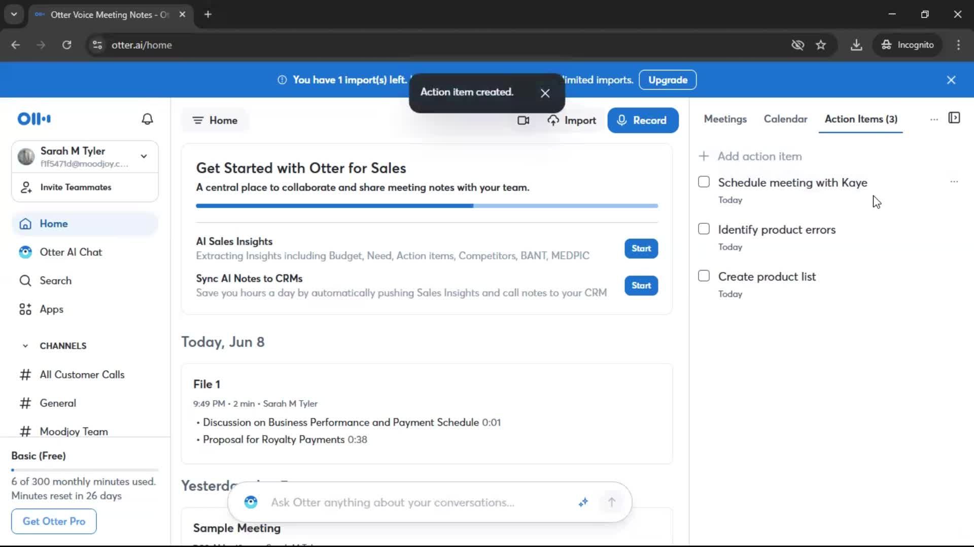Click the Get Started progress bar
974x547 pixels.
click(x=427, y=206)
